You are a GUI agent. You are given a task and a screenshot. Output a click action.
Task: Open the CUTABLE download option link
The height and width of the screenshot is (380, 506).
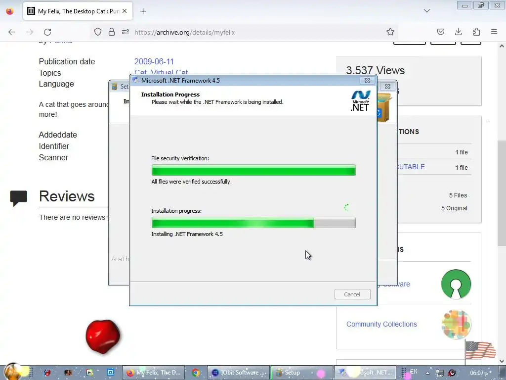tap(410, 167)
